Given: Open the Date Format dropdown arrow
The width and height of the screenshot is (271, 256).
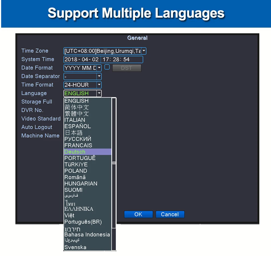Looking at the screenshot, I should tap(99, 68).
